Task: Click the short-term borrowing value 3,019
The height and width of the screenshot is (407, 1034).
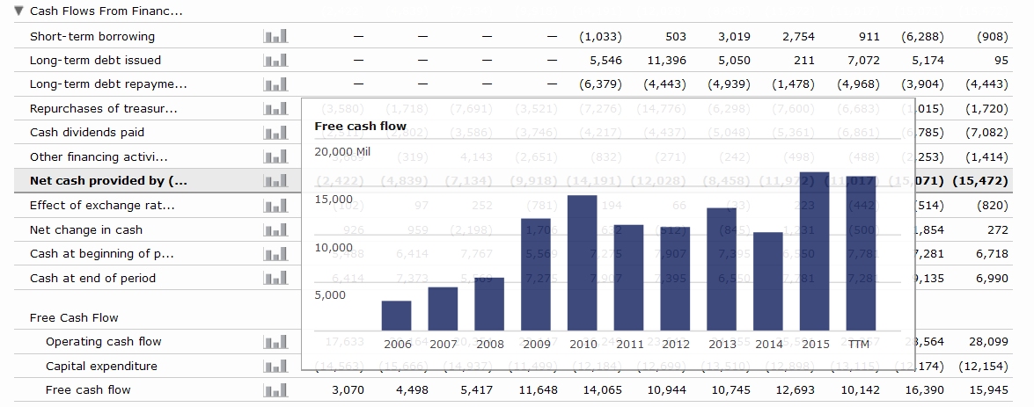Action: point(734,37)
